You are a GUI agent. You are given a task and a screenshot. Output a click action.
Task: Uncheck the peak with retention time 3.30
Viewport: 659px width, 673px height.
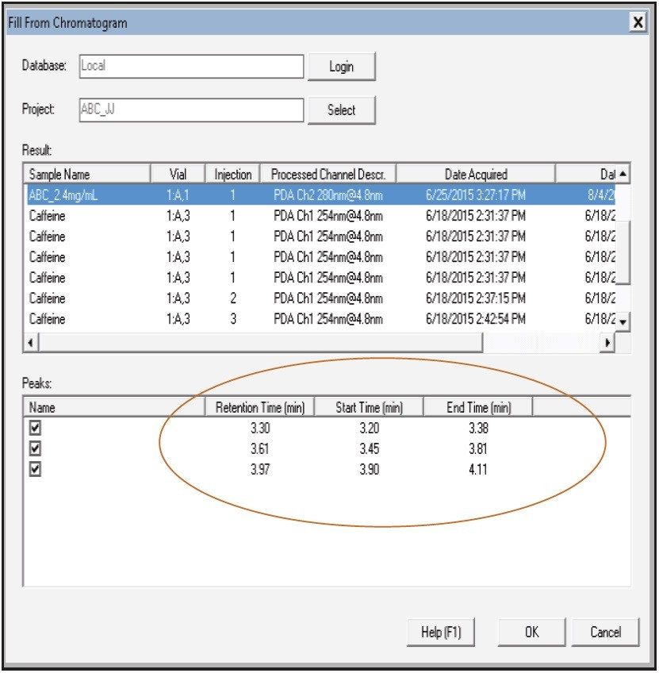(35, 428)
